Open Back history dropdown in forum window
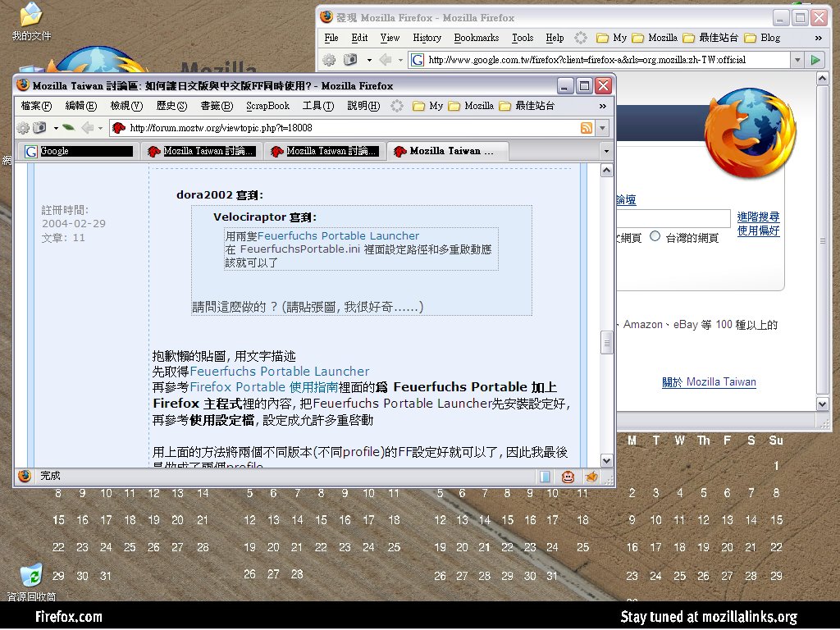The image size is (840, 630). 100,128
